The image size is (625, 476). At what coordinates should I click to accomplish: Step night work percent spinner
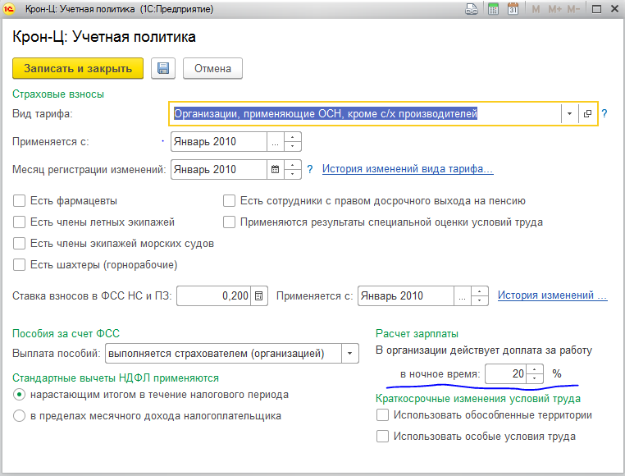[535, 374]
